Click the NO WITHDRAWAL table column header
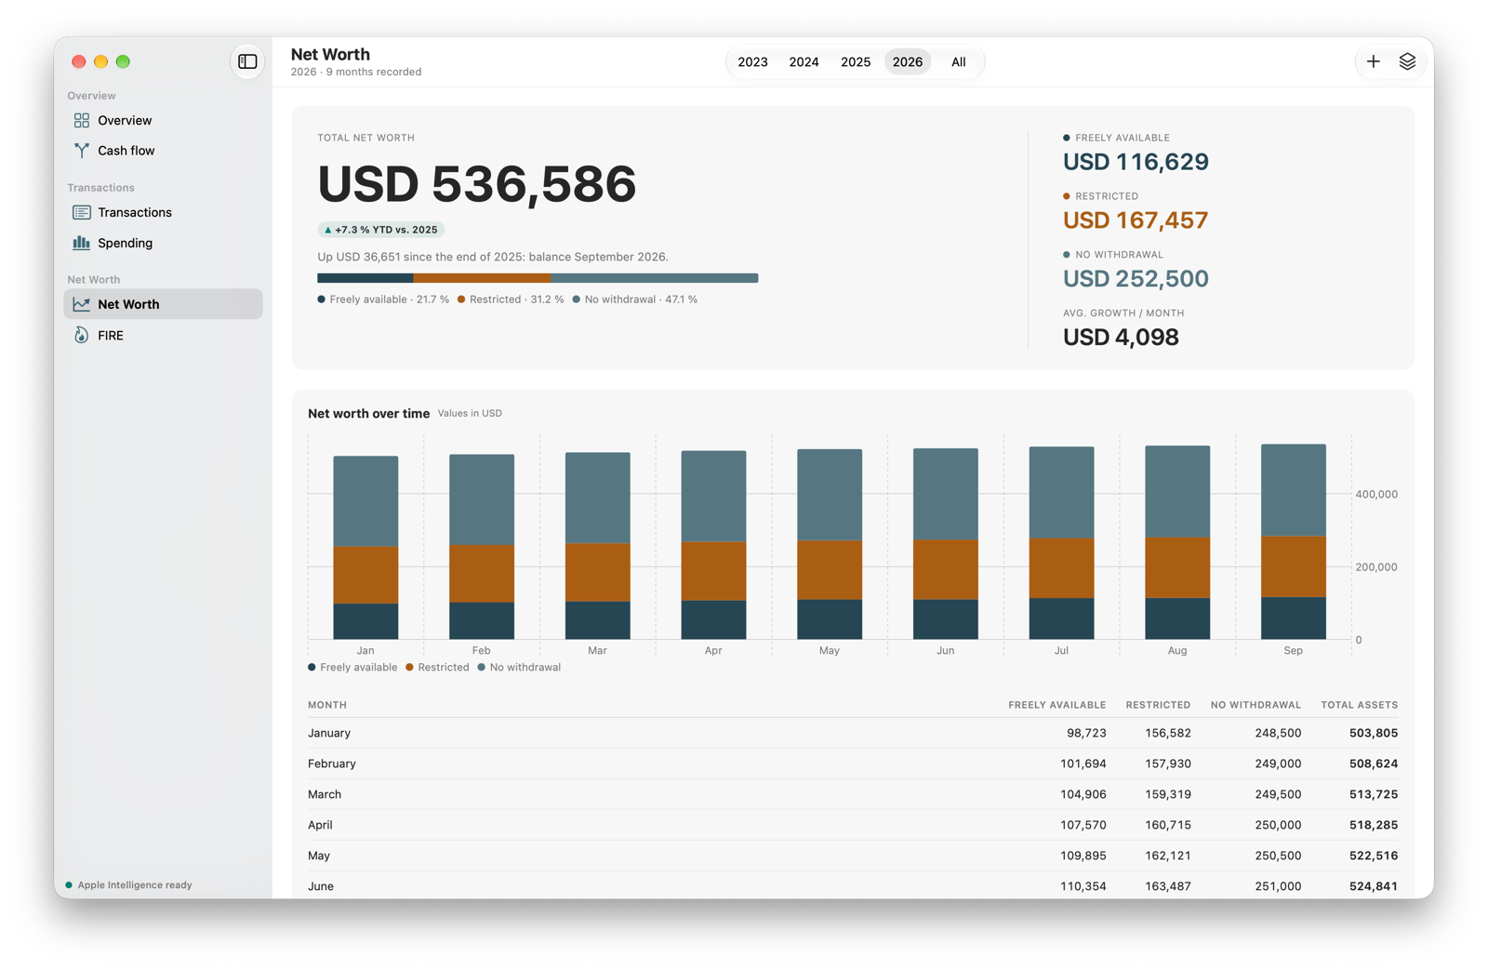Image resolution: width=1488 pixels, height=970 pixels. [1255, 705]
